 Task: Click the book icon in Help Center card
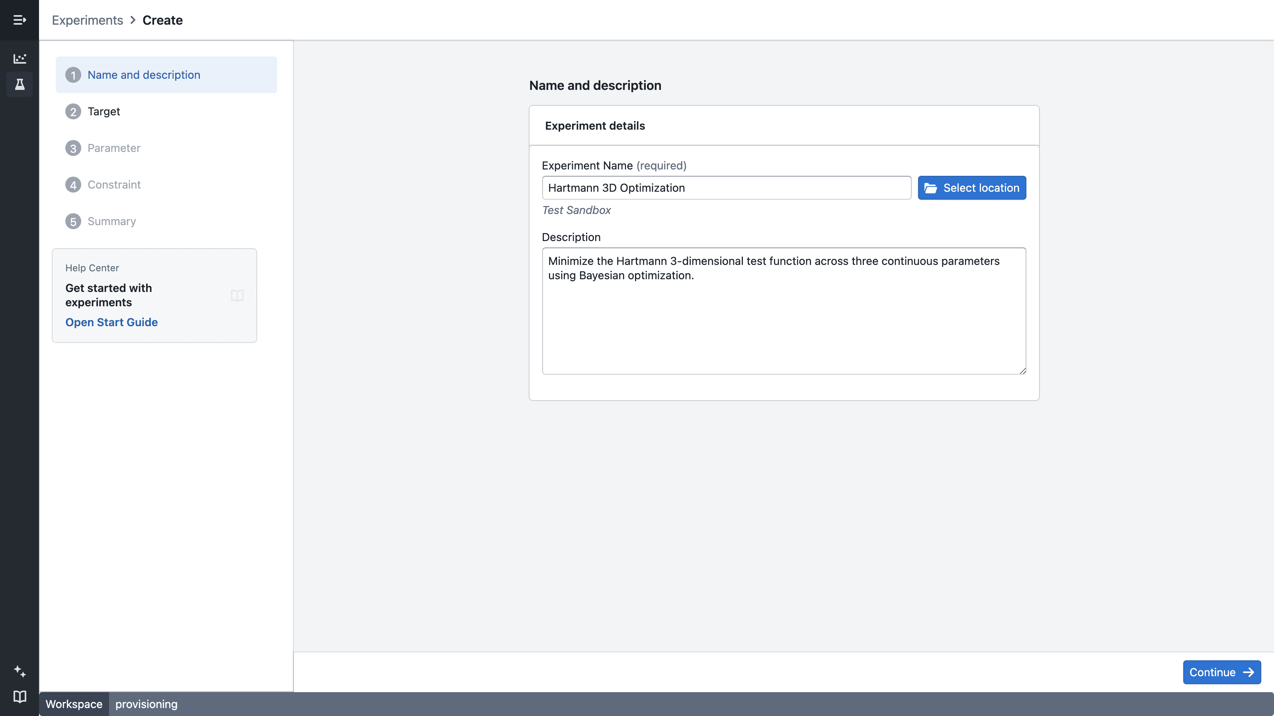(x=237, y=296)
